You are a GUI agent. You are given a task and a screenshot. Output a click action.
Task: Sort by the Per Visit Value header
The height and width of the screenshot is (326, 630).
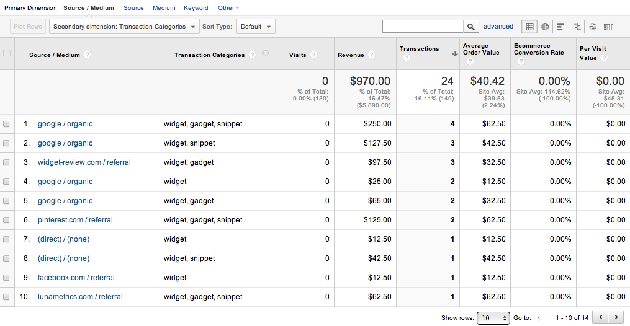pos(593,53)
